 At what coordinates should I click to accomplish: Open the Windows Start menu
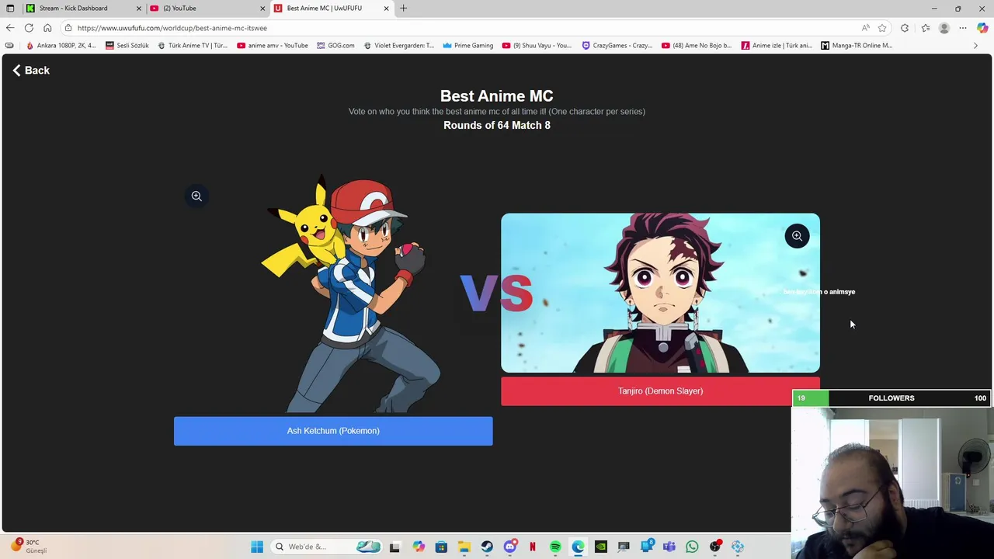pyautogui.click(x=257, y=547)
